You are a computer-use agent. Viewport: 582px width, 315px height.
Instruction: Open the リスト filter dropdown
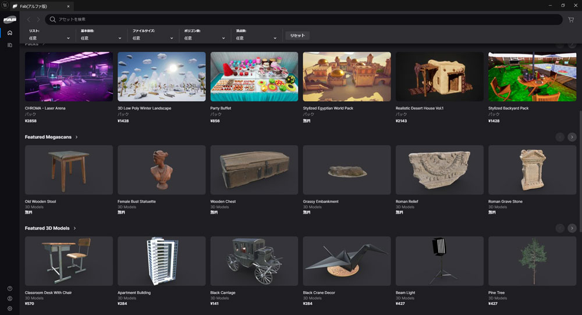[49, 38]
